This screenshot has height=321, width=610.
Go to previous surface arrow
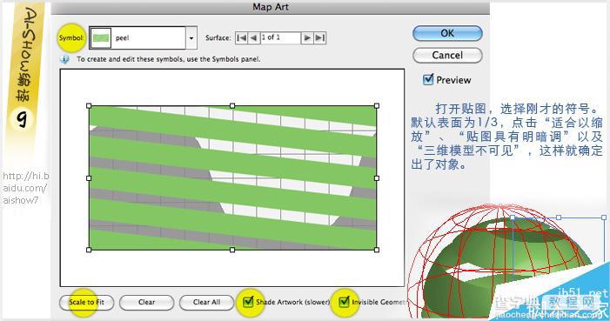254,37
